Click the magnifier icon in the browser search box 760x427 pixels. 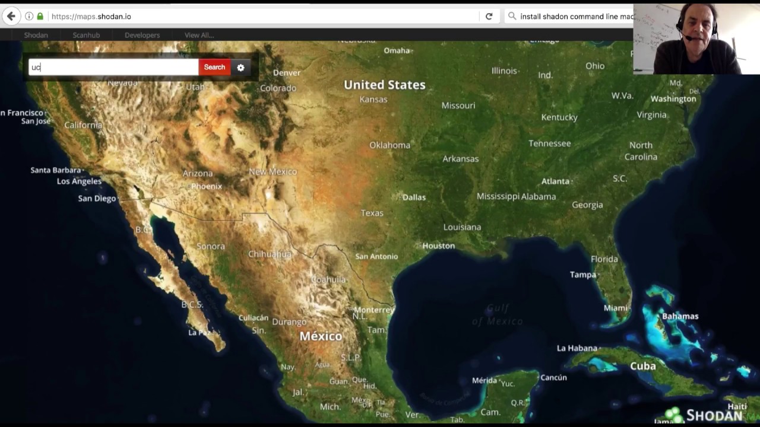512,17
